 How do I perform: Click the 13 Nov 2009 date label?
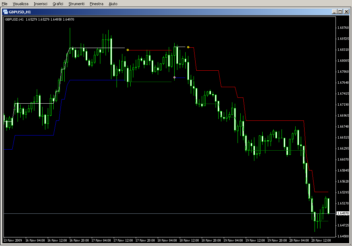click(x=13, y=241)
